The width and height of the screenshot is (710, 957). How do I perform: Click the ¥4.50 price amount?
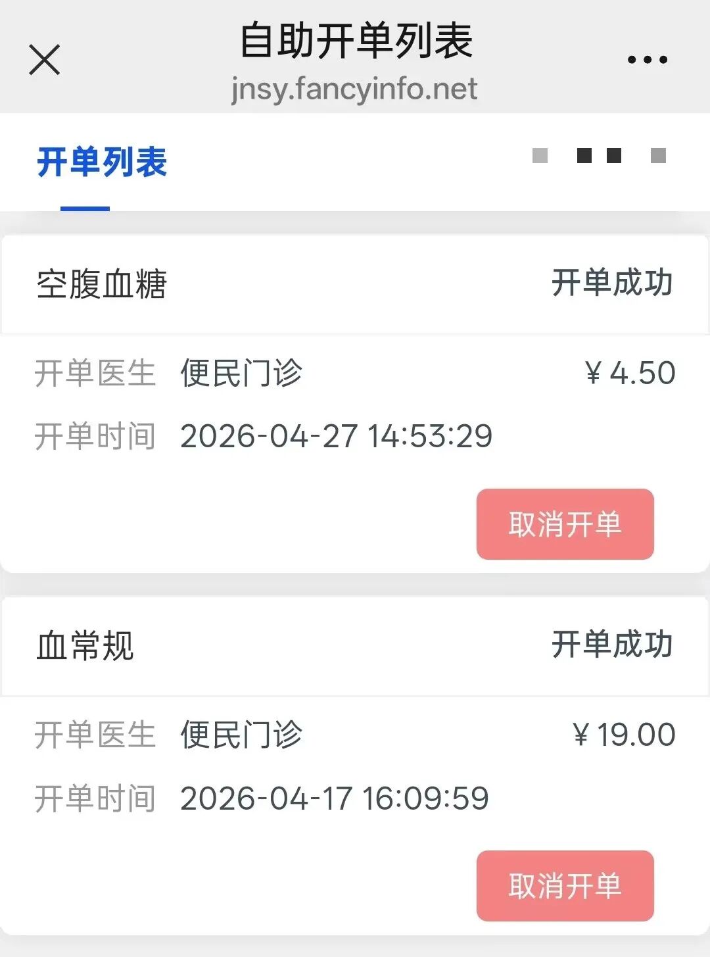click(630, 373)
